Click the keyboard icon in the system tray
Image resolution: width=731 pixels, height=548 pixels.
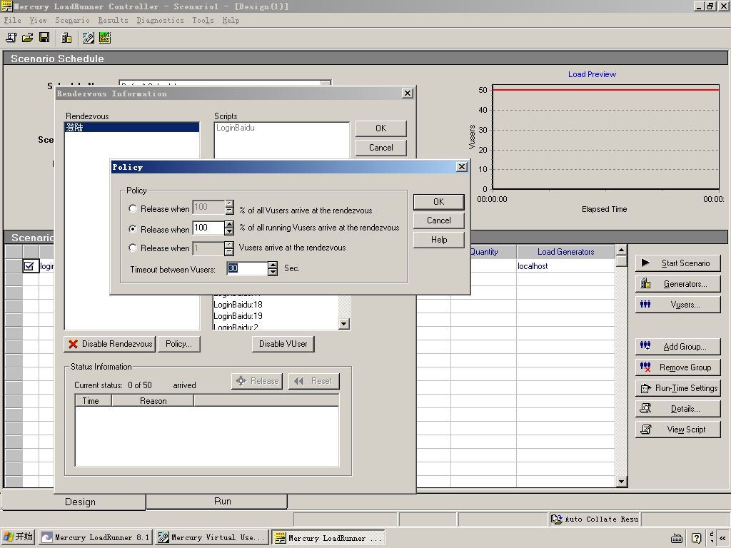point(677,538)
